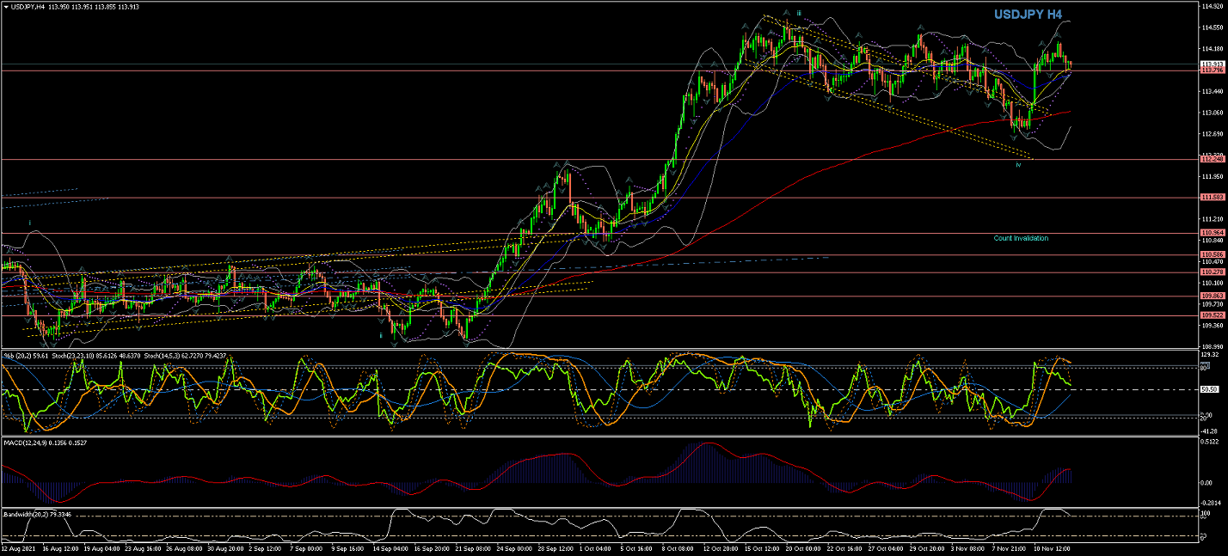Click the 50.50 level label on oscillator
The image size is (1228, 556).
tap(1209, 389)
